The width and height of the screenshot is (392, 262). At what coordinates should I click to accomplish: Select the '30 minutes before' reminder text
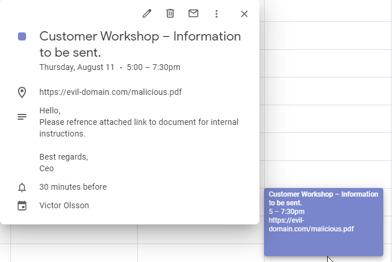point(73,187)
